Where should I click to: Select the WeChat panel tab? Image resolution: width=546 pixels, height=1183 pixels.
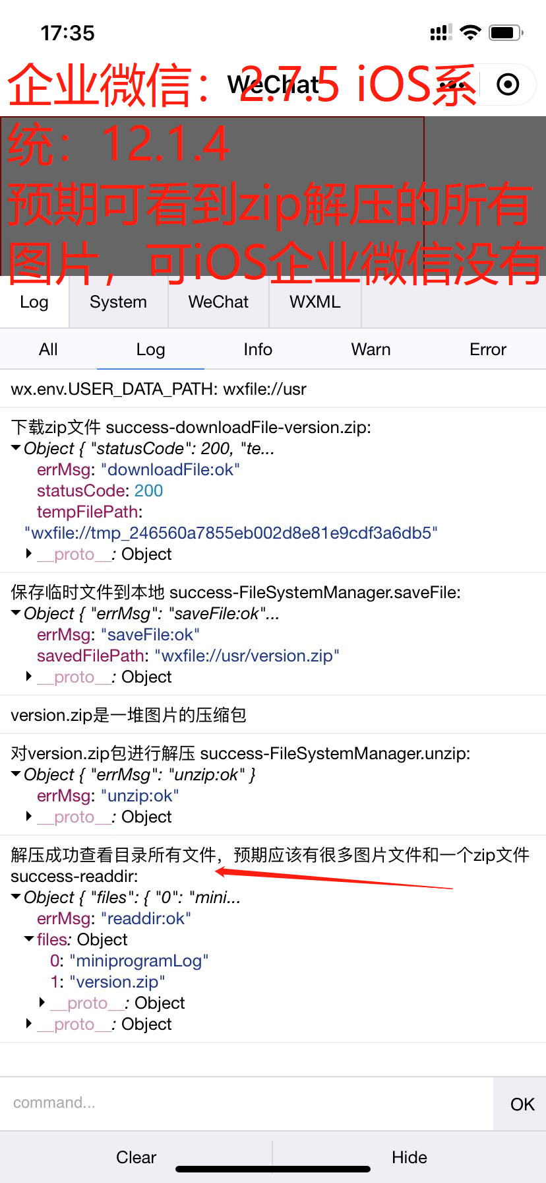(218, 302)
